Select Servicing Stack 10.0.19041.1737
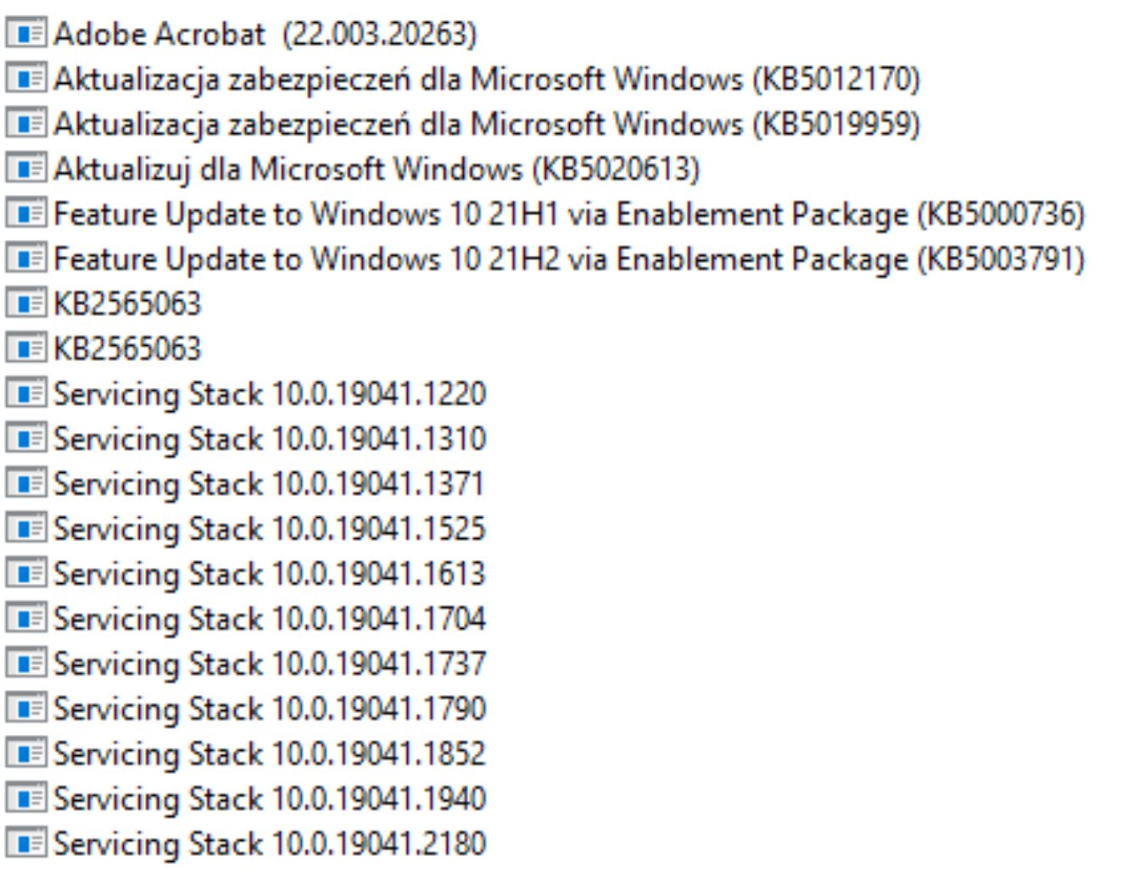The width and height of the screenshot is (1139, 884). 246,664
